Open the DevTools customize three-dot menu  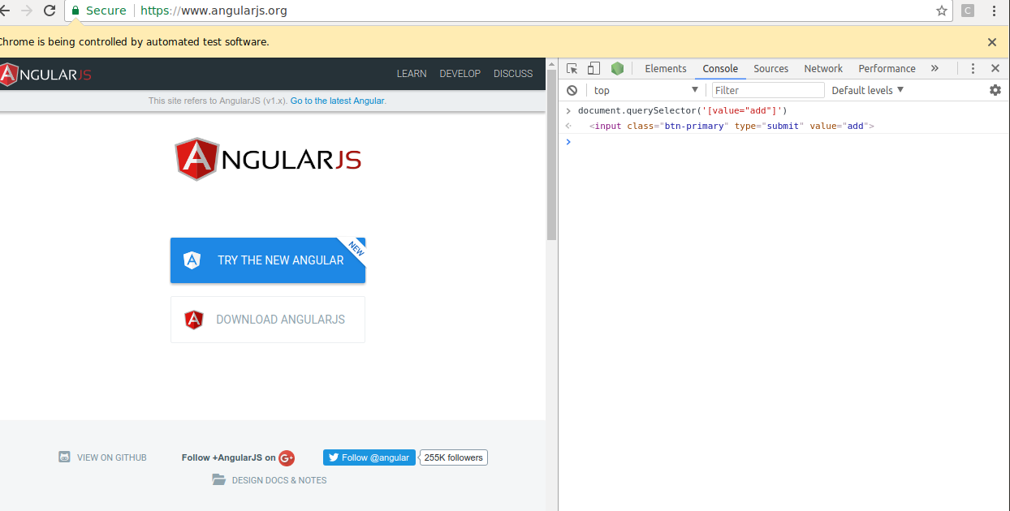click(x=973, y=69)
